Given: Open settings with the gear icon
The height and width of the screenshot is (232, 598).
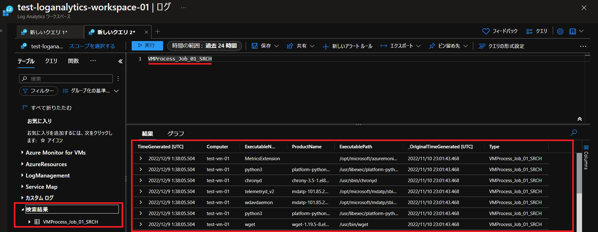Looking at the screenshot, I should pos(560,31).
